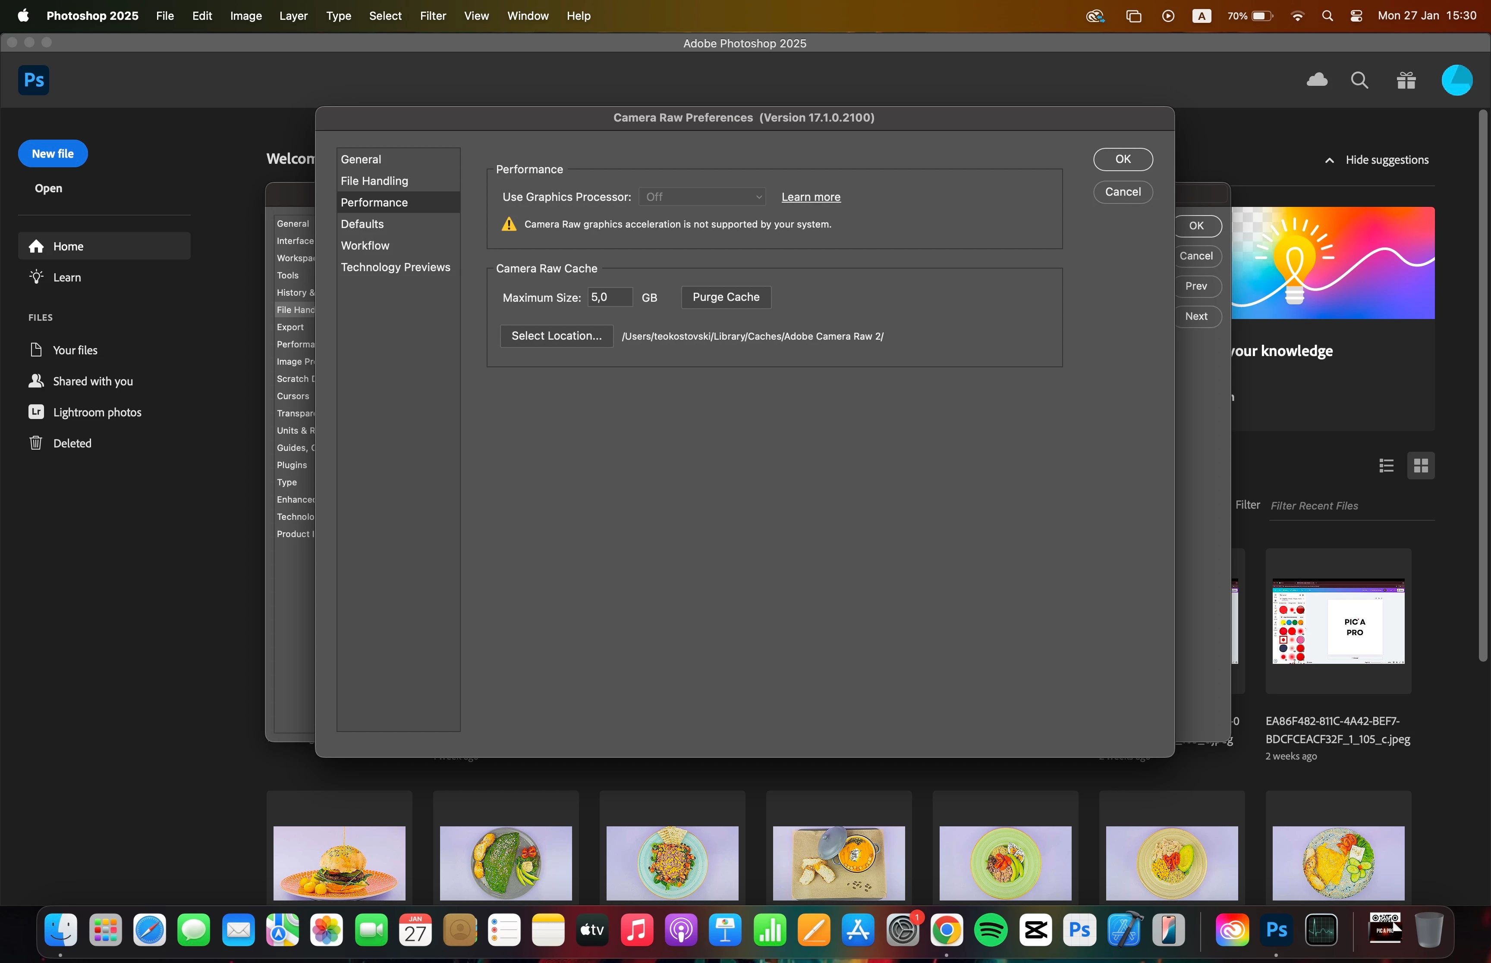Open the cloud sync status icon
The height and width of the screenshot is (963, 1491).
tap(1317, 80)
